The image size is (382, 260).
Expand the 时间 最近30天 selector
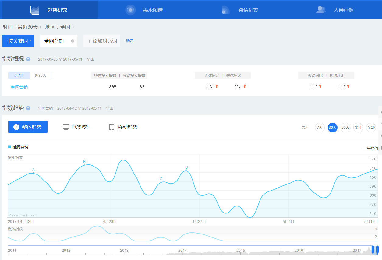(27, 27)
